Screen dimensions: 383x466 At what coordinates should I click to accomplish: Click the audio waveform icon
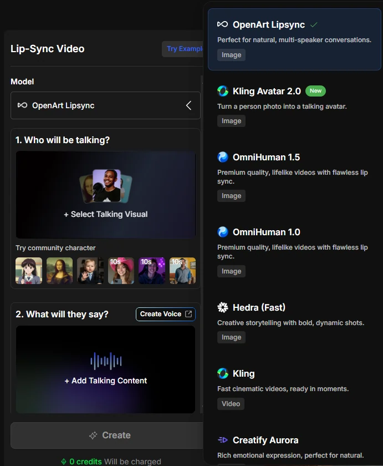[106, 361]
